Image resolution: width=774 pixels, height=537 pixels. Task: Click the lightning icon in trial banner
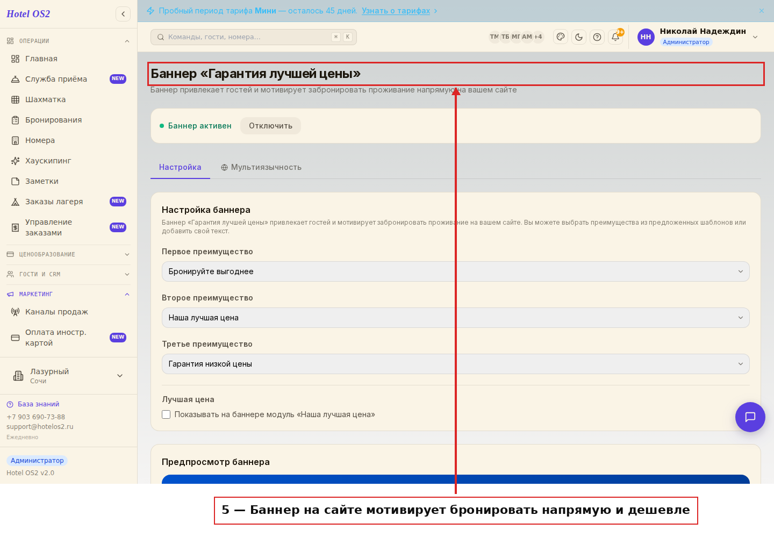click(x=150, y=11)
